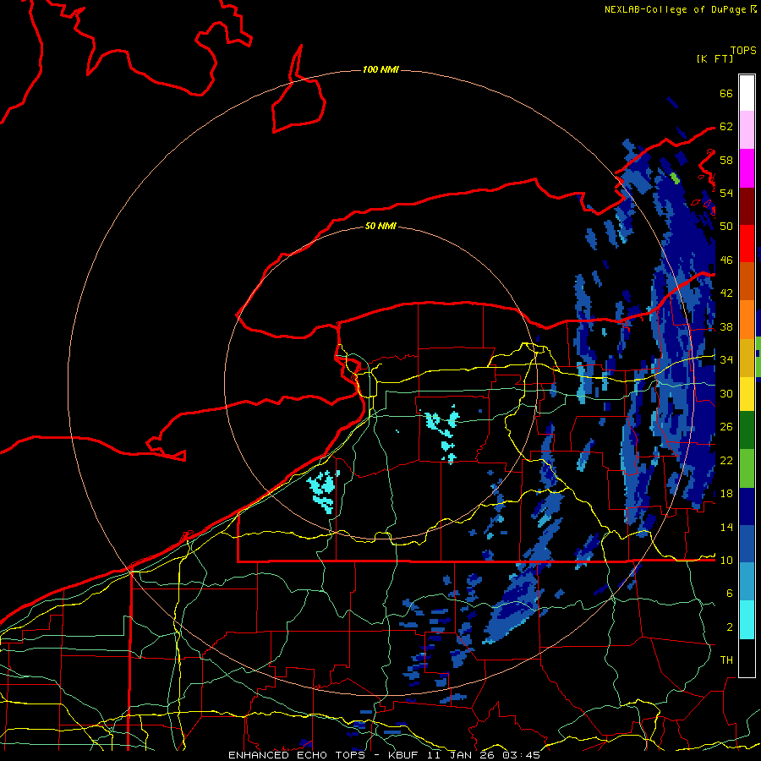Click the legend value 66
The height and width of the screenshot is (761, 761).
point(726,93)
